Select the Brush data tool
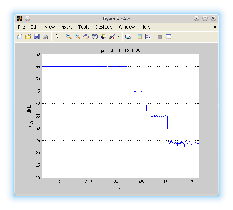This screenshot has width=233, height=210. [x=112, y=36]
